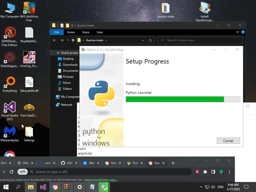Toggle the browser sidebar panel icon

(213, 172)
